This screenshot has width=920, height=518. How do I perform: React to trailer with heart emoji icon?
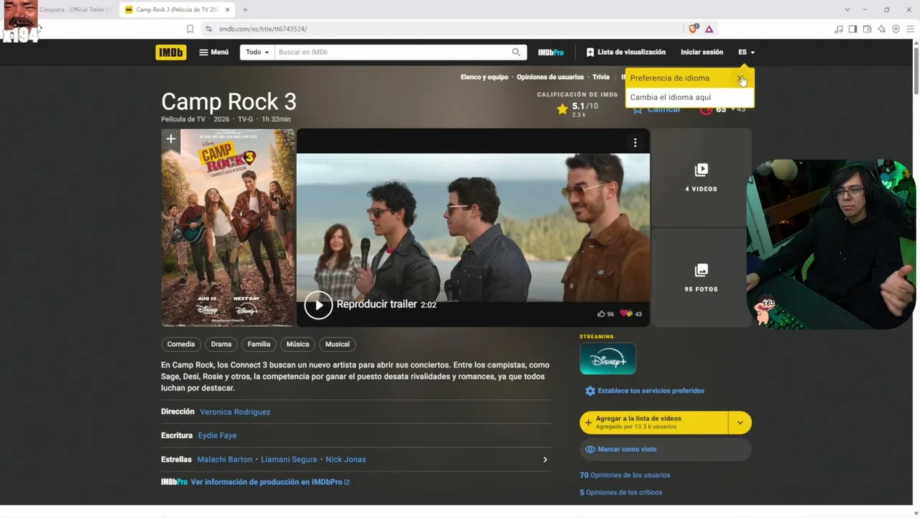[626, 314]
